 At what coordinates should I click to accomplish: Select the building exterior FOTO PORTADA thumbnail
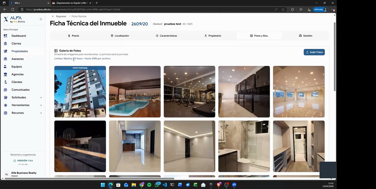80,92
